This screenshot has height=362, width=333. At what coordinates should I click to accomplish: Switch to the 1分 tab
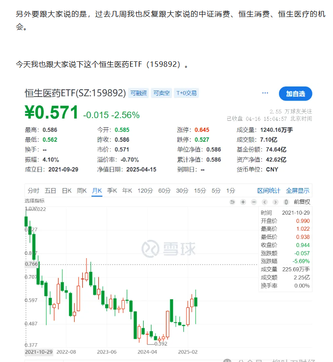pyautogui.click(x=231, y=191)
